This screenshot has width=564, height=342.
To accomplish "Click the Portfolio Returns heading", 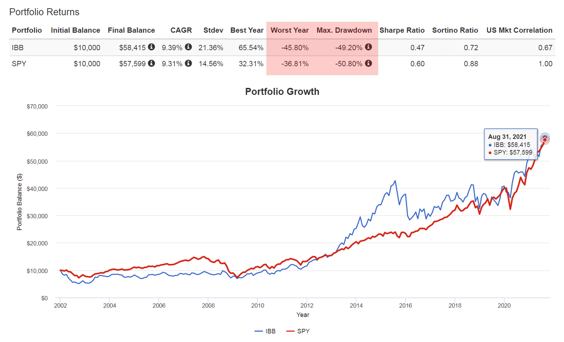I will point(44,12).
